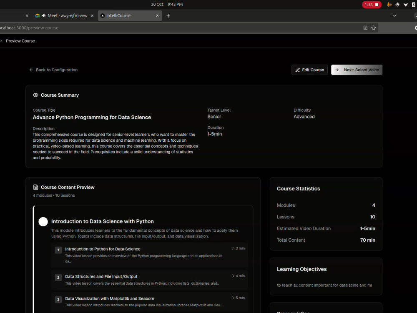The width and height of the screenshot is (417, 313).
Task: Click the Difficulty value Advanced
Action: [304, 117]
